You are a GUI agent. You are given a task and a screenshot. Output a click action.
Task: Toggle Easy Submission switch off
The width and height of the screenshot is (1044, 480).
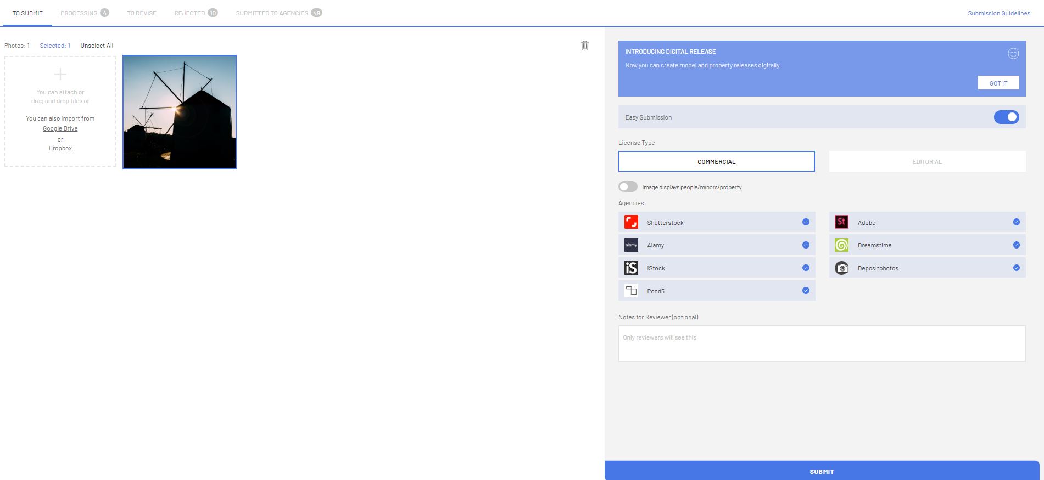point(1006,117)
